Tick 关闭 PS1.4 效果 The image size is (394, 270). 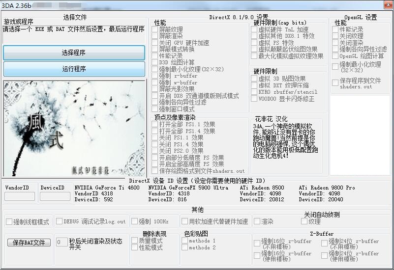155,144
